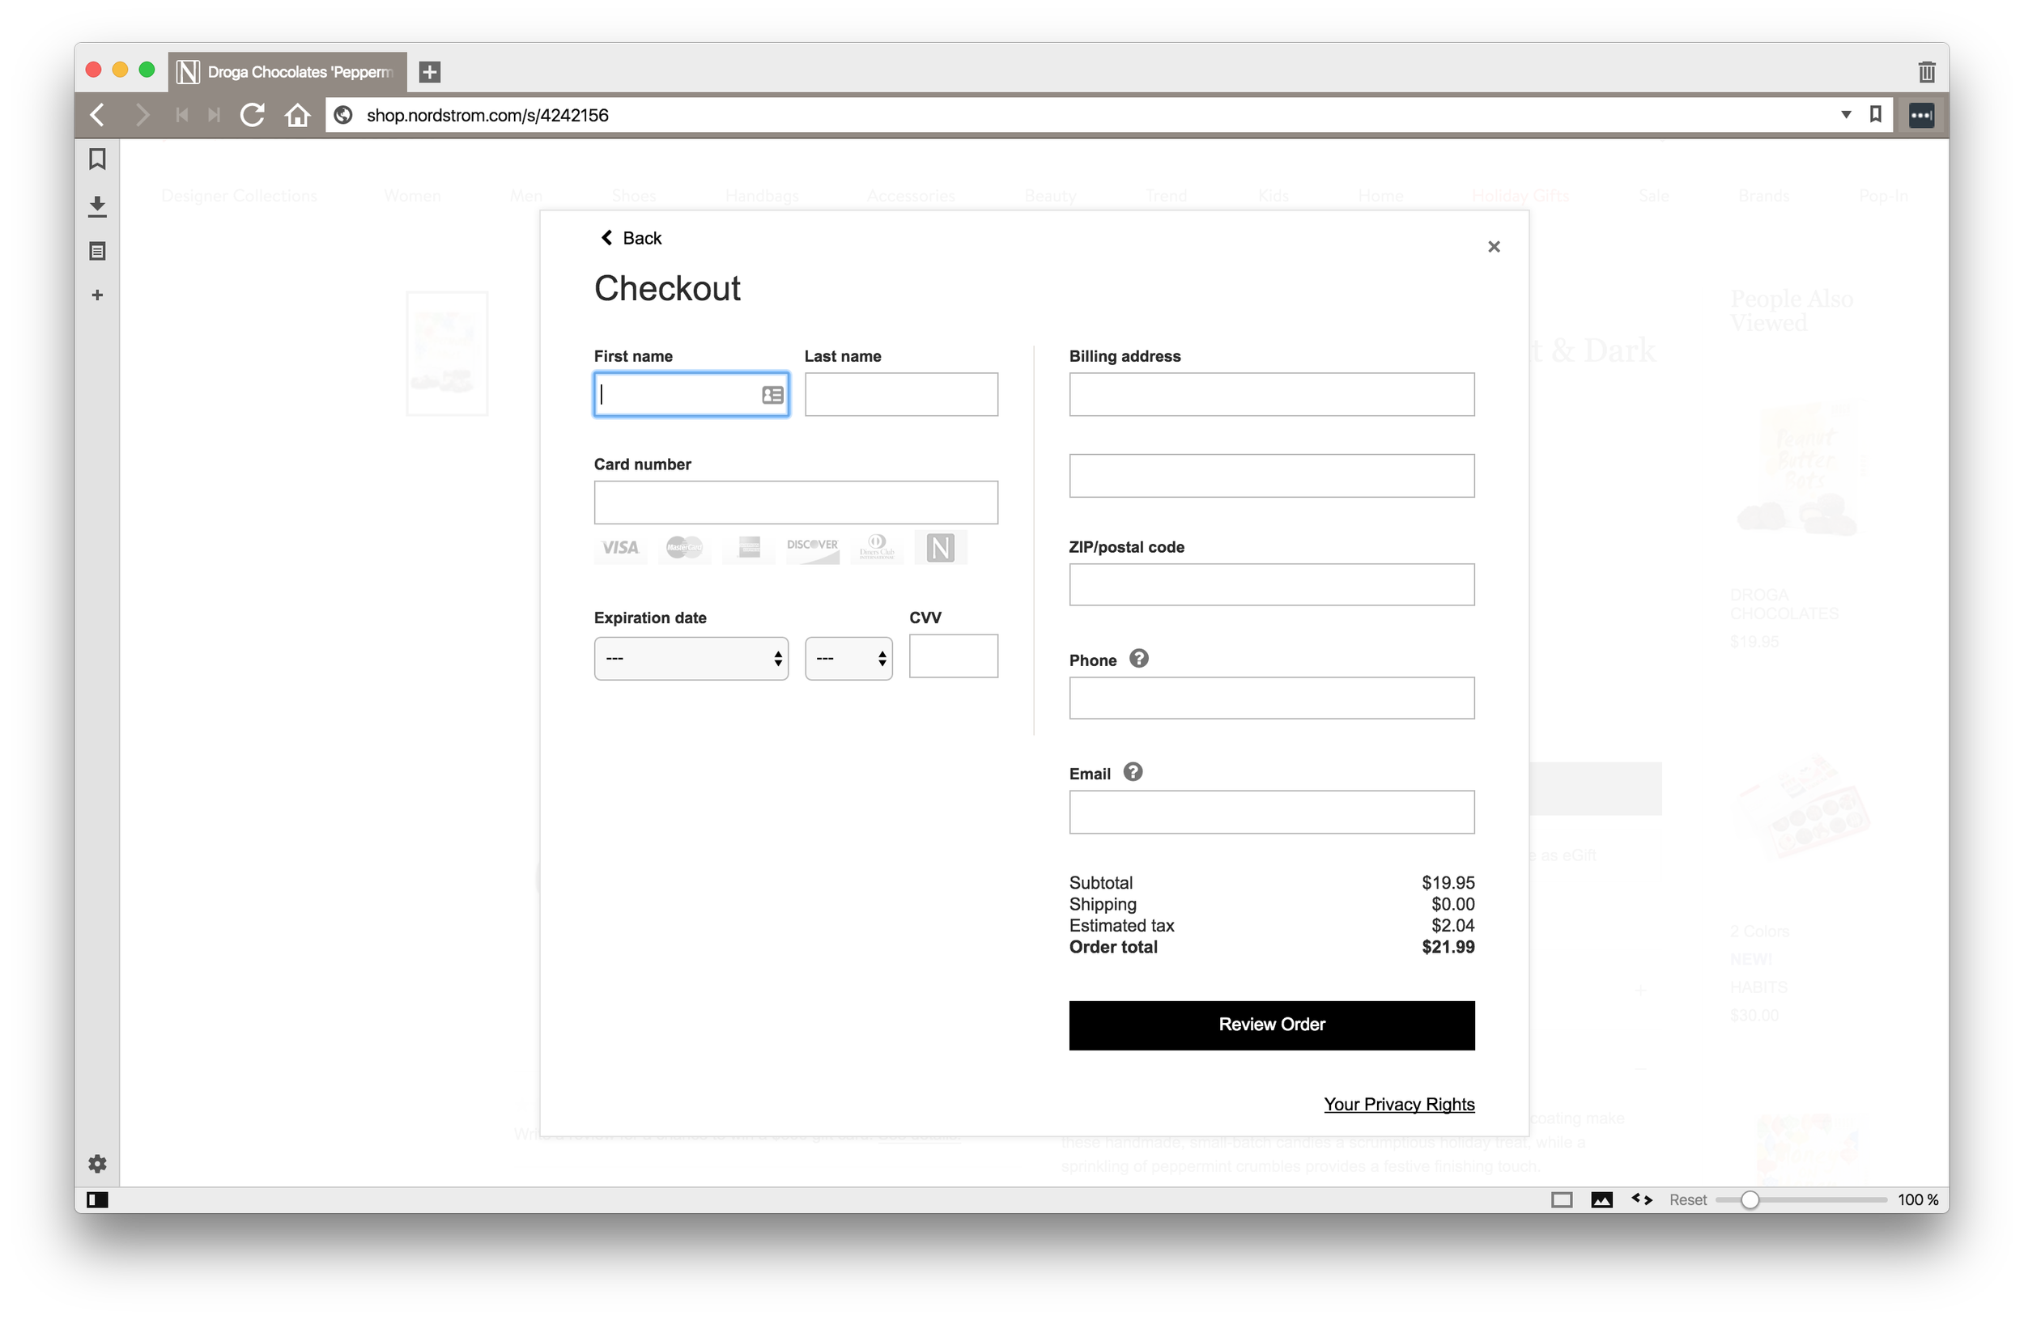This screenshot has height=1320, width=2024.
Task: Open the downloads panel in sidebar
Action: (x=98, y=206)
